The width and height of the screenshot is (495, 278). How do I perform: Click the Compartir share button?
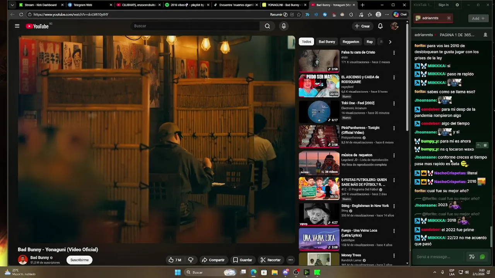click(213, 260)
